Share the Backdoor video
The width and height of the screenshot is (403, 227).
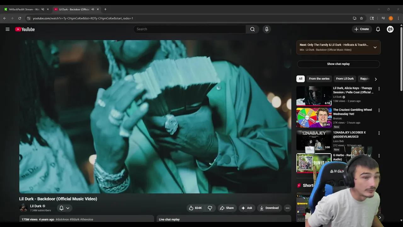click(x=227, y=208)
